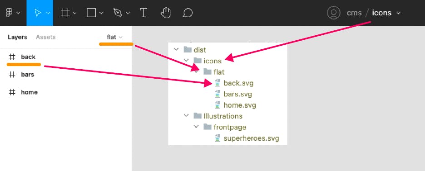Screen dimensions: 425x171
Task: Click the bars.svg image file icon
Action: point(217,94)
